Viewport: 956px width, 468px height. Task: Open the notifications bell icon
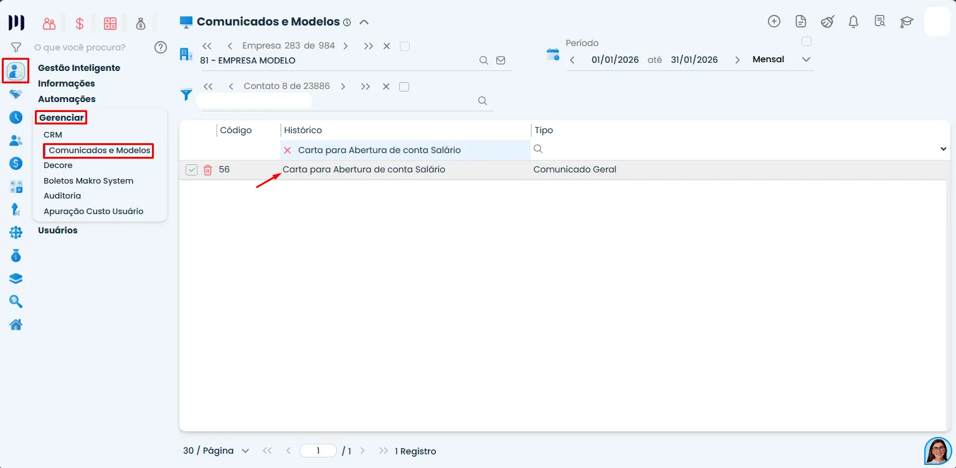[x=853, y=21]
